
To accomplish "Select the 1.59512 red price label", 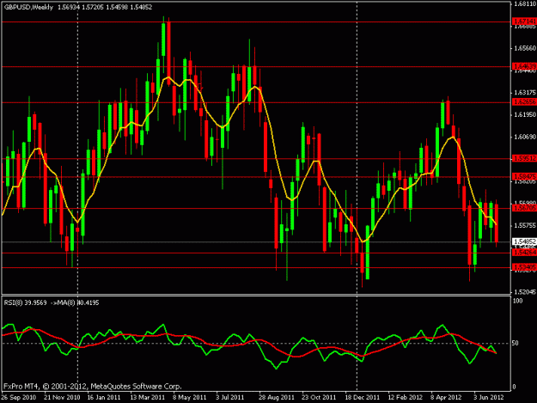I will point(525,158).
